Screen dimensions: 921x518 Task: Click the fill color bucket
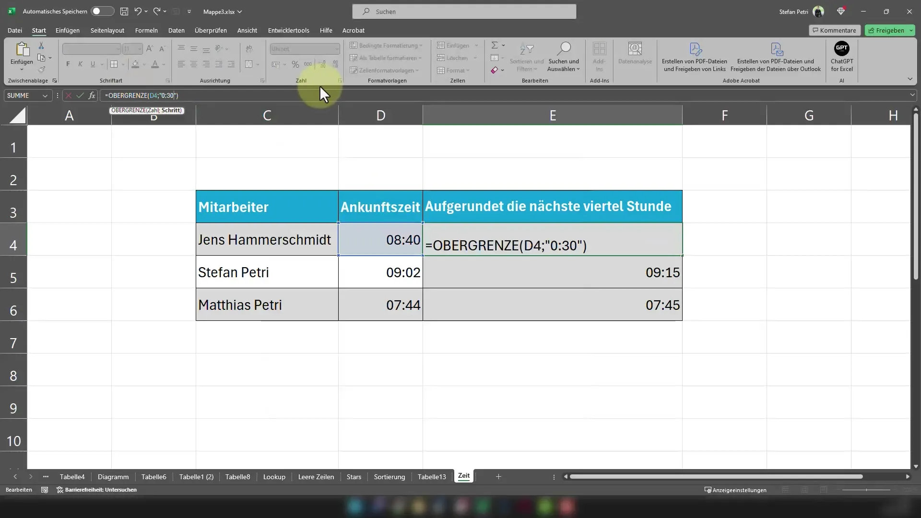coord(135,64)
